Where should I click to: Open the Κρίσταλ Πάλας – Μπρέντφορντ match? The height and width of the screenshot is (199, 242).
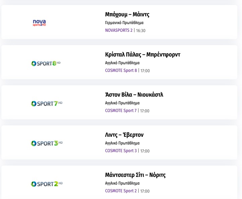pos(142,55)
